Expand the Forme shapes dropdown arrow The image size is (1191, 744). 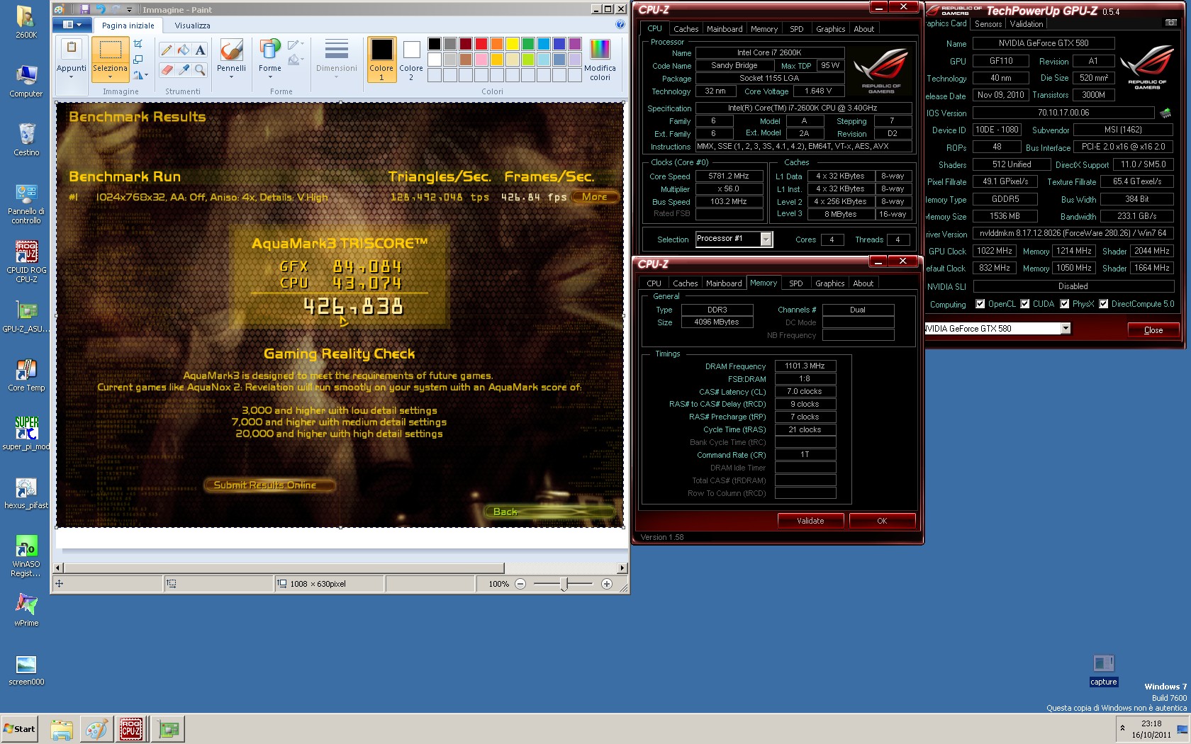(x=269, y=77)
